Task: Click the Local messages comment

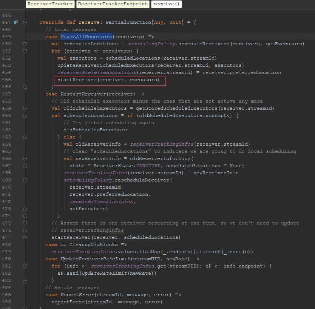Action: tap(71, 29)
